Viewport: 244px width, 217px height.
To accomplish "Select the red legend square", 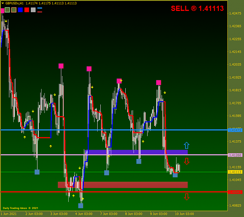I will click(x=27, y=10).
